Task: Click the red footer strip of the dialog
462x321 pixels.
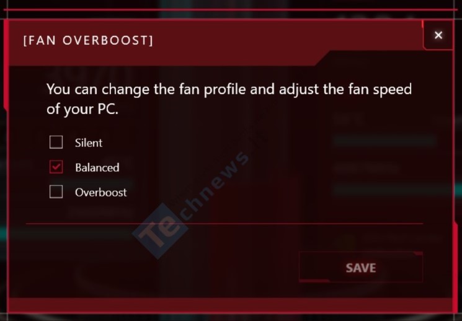Action: [230, 305]
